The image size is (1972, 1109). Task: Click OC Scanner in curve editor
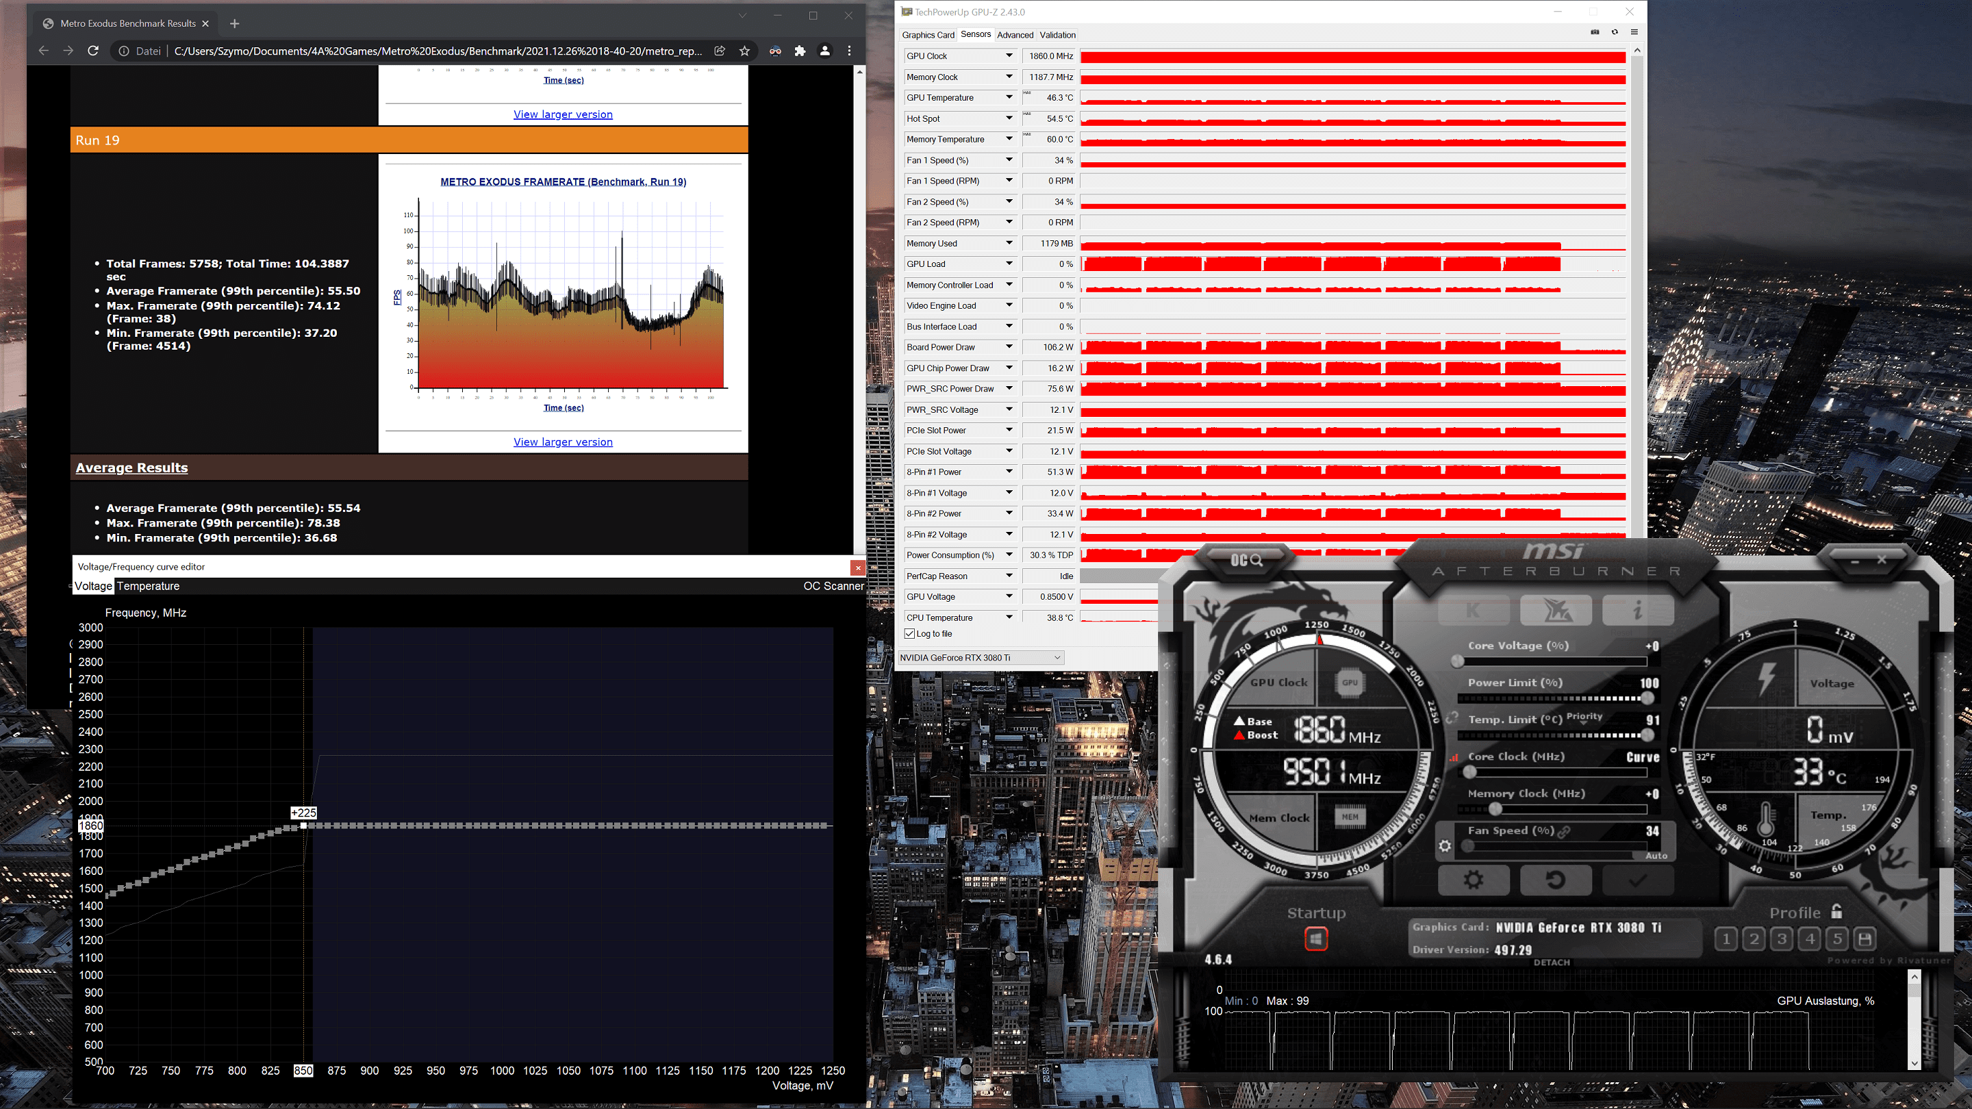tap(833, 586)
